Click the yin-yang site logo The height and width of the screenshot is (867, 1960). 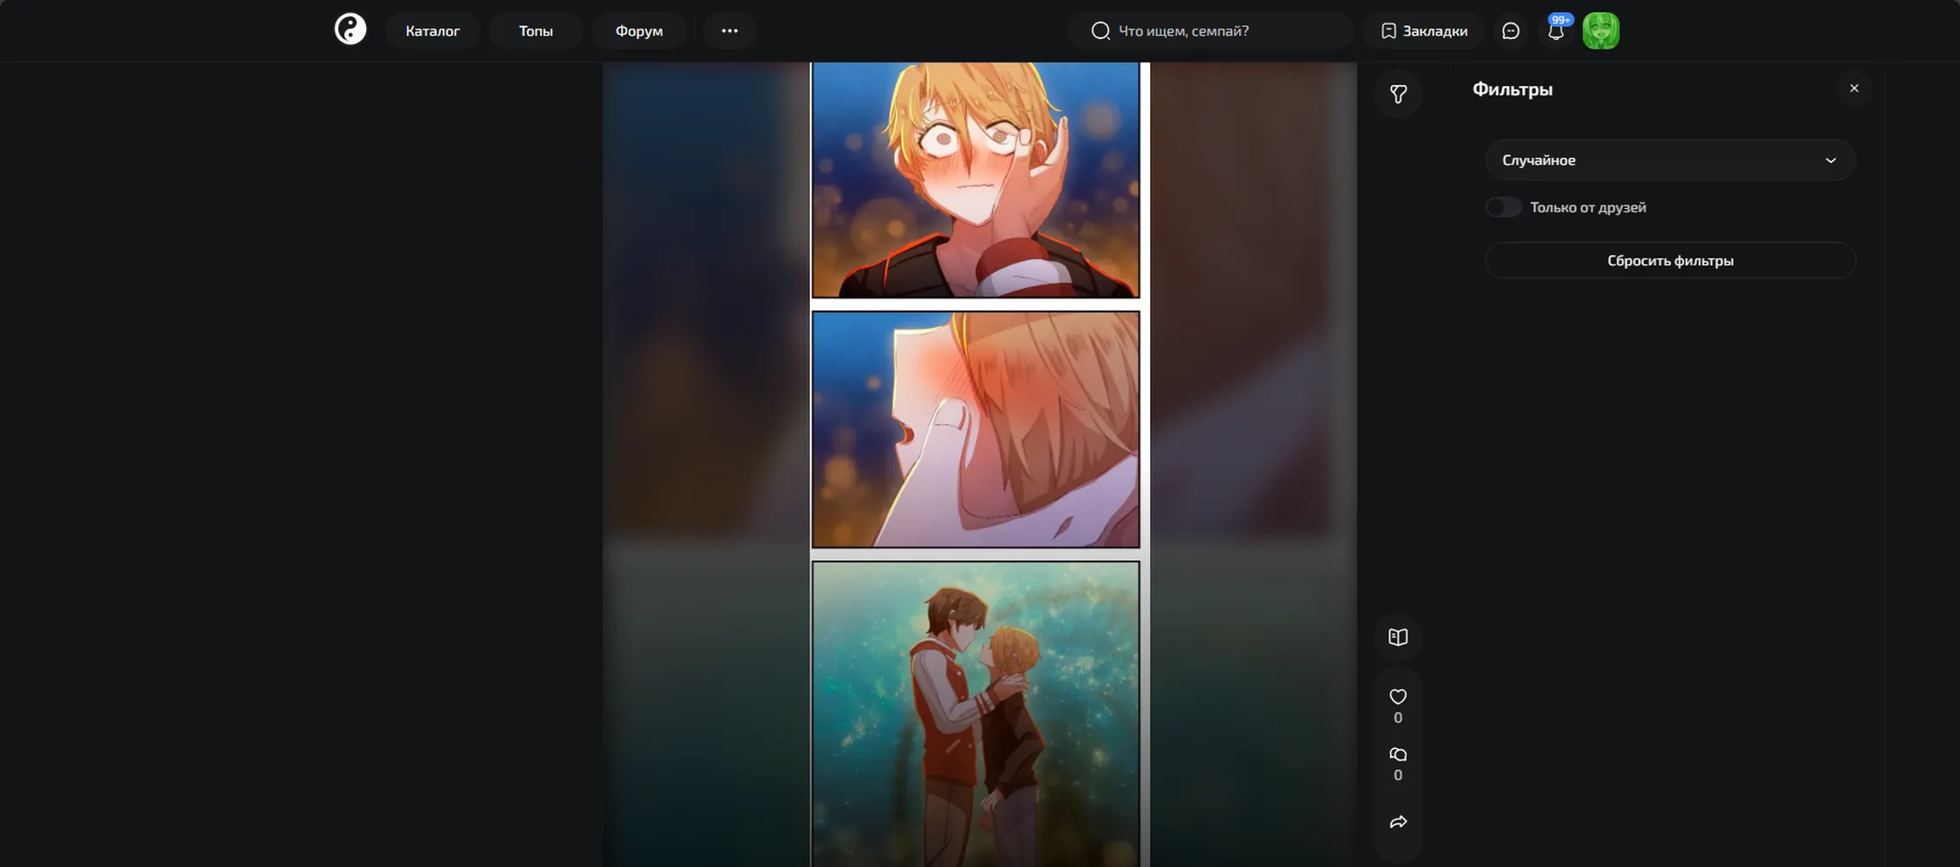click(350, 30)
